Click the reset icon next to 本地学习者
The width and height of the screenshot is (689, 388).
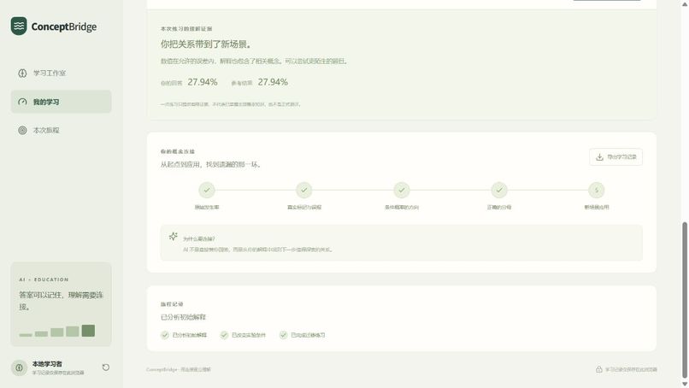106,367
